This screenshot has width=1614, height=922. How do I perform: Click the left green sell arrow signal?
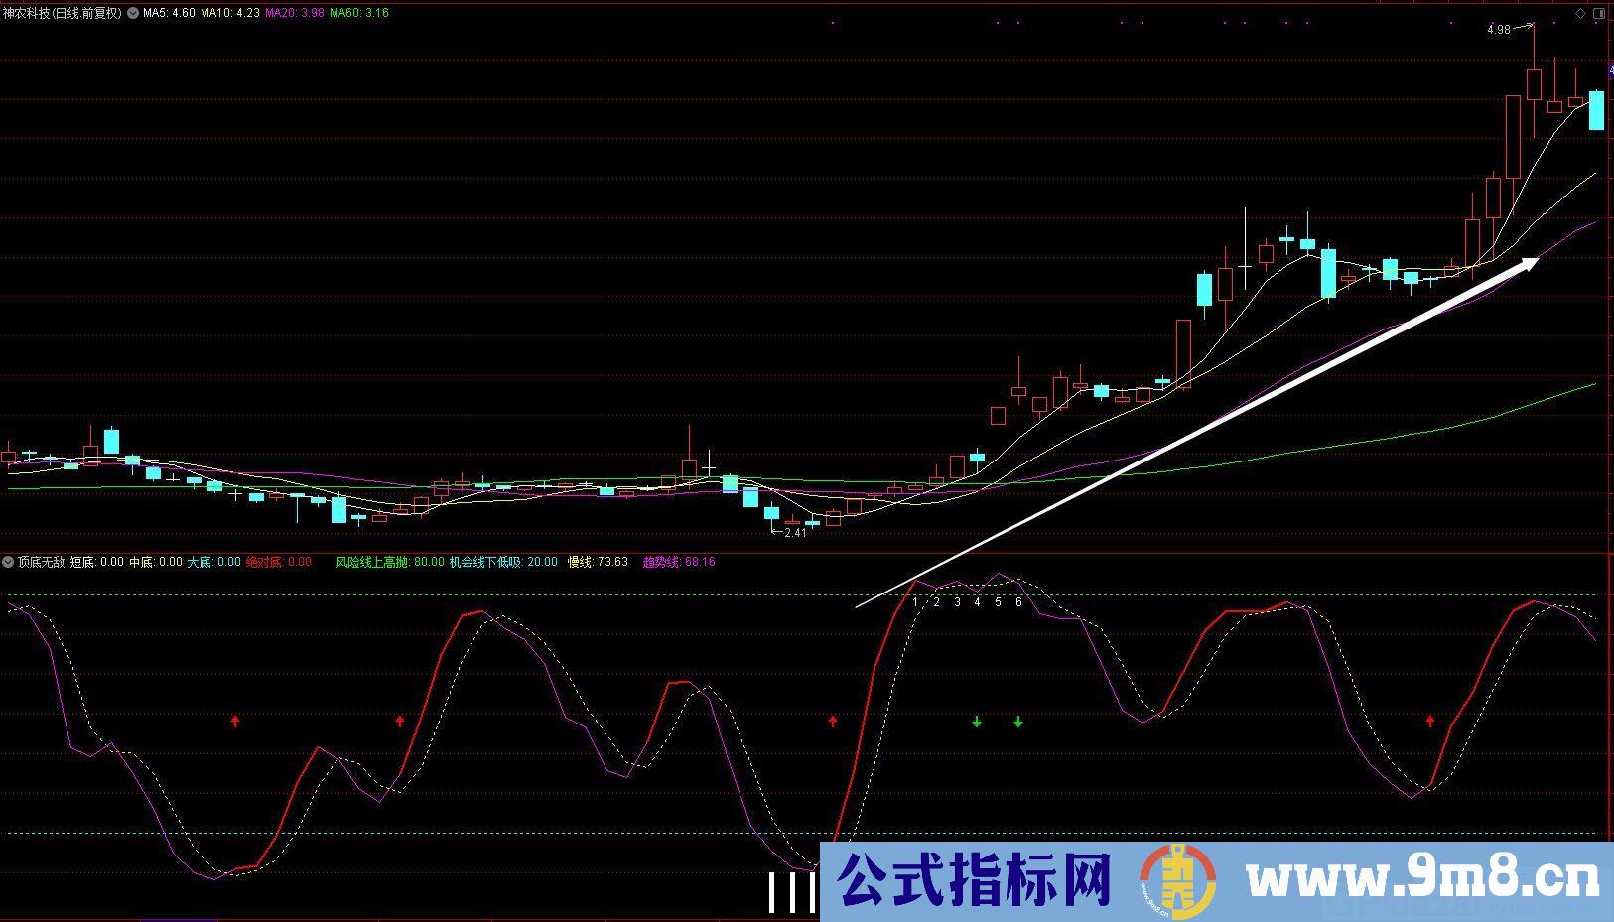point(977,722)
